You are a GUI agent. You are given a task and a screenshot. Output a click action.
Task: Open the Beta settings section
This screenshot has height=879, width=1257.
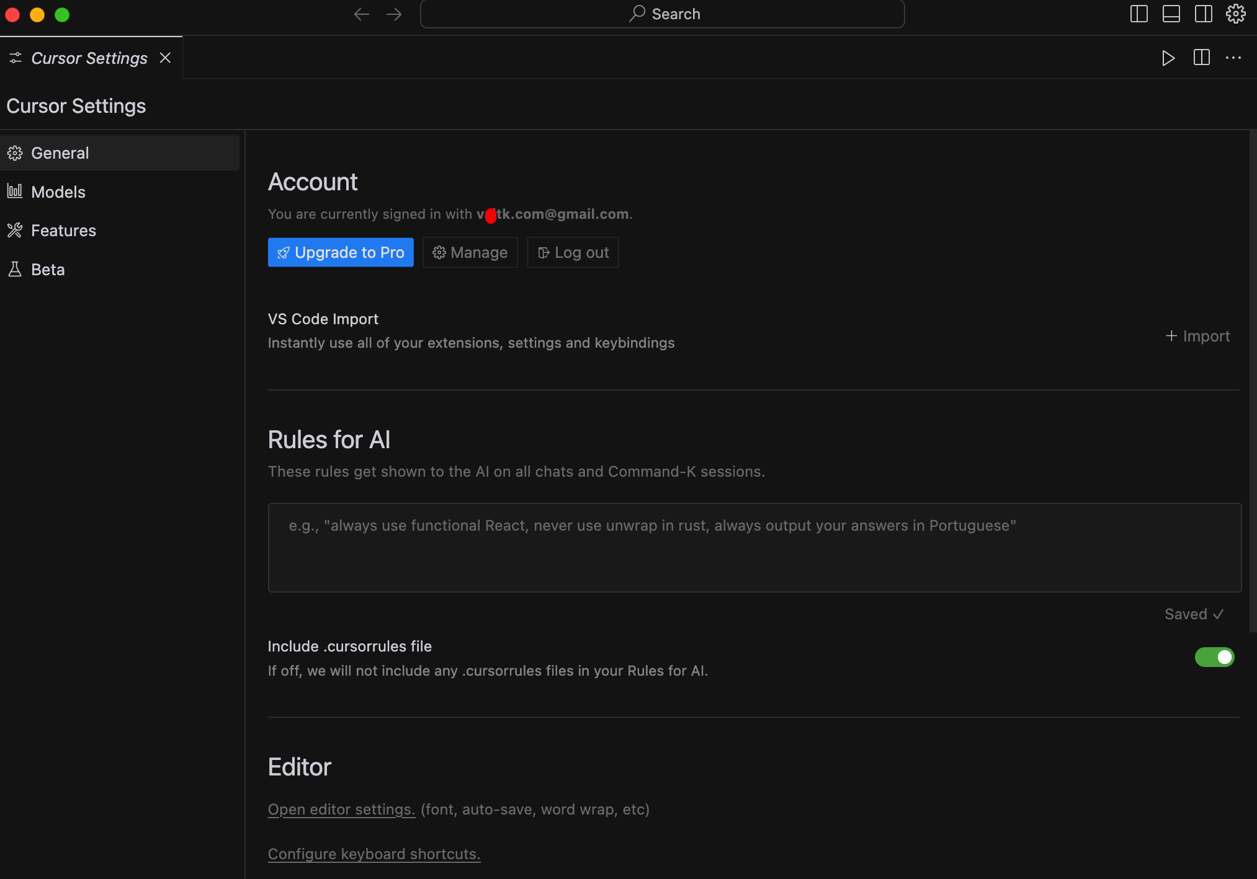click(120, 270)
